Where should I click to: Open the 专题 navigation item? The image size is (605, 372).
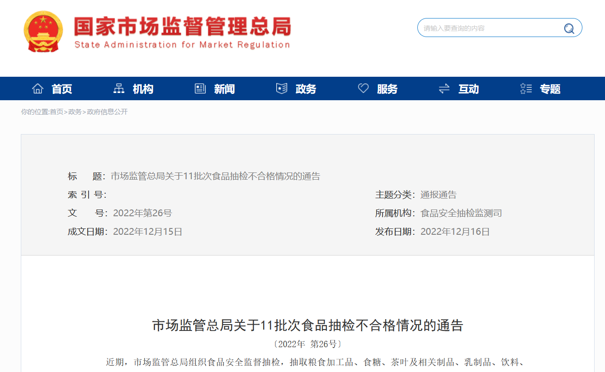[550, 89]
